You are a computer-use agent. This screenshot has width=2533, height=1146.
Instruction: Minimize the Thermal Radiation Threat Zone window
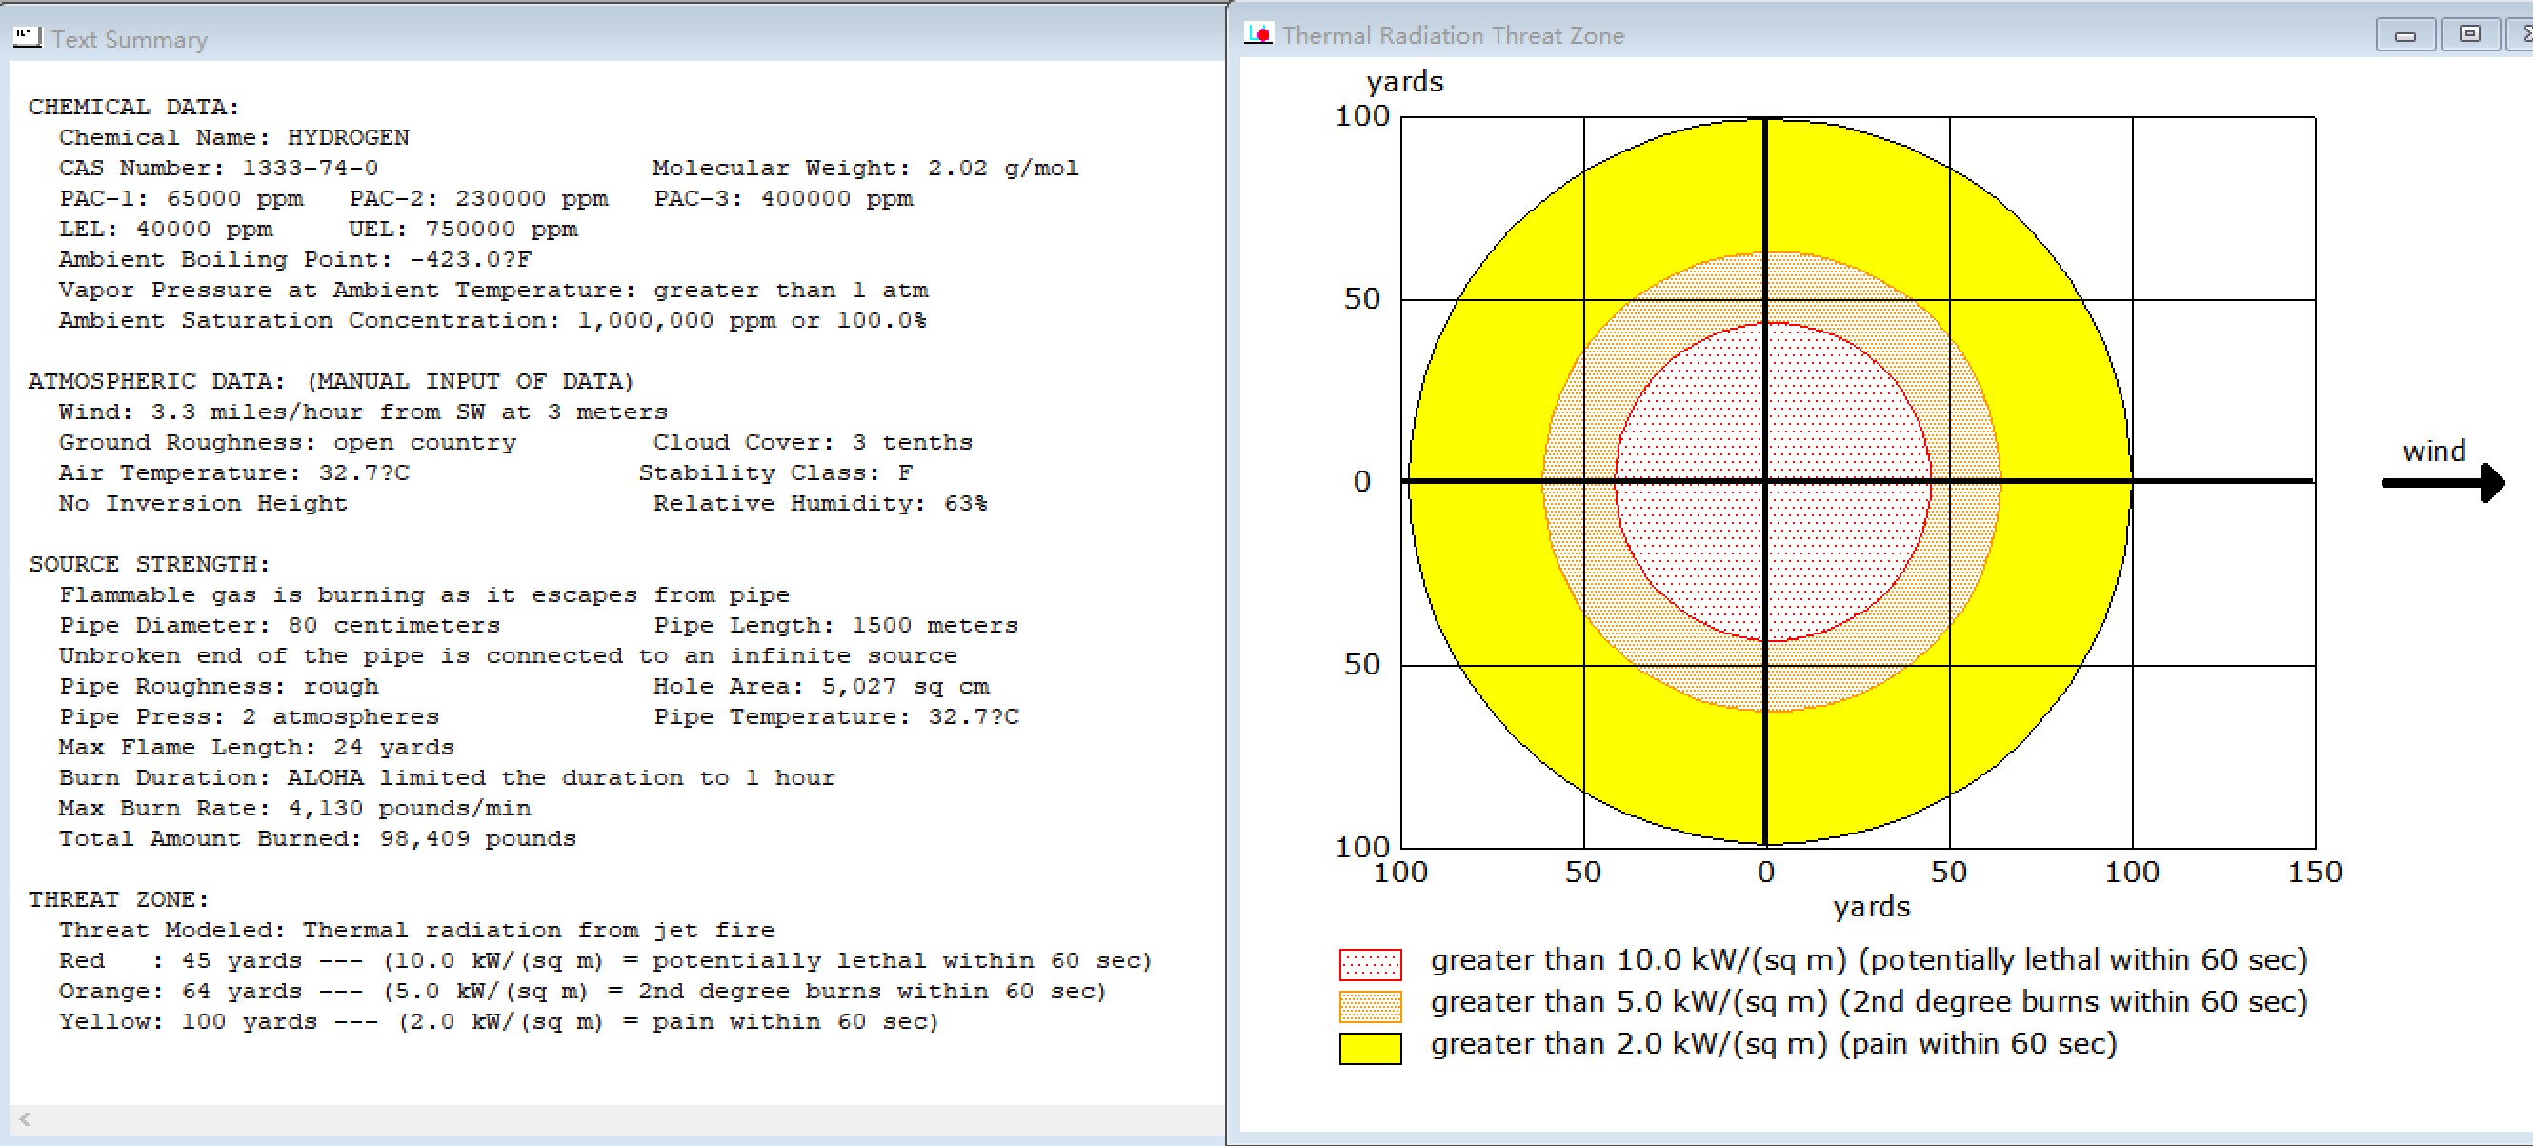pos(2404,35)
